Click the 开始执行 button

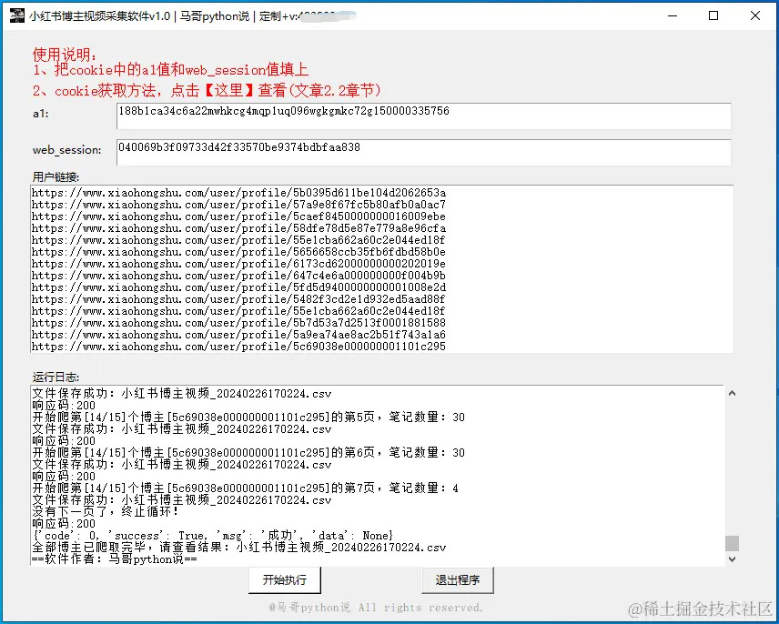pos(285,579)
